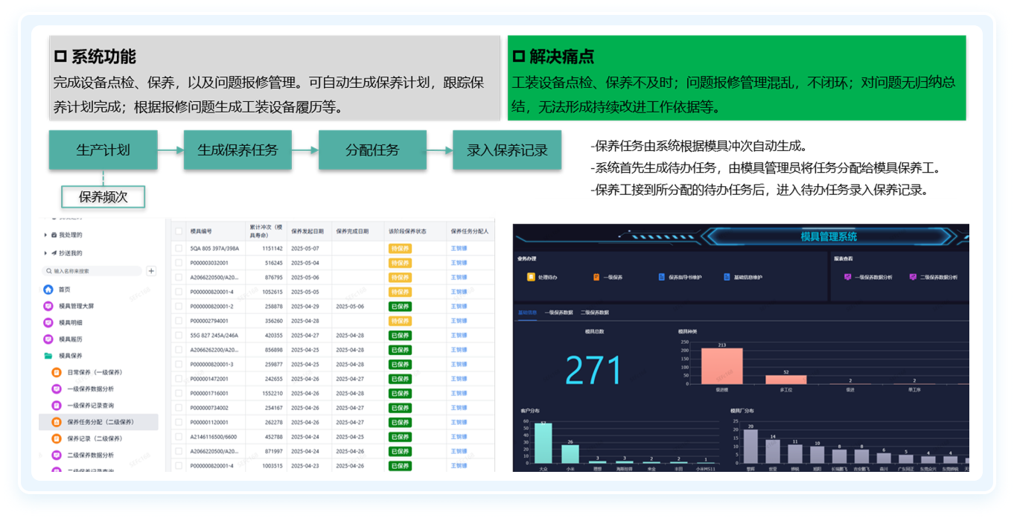Open 模具管理大屏 in the sidebar
The image size is (1014, 518).
click(x=76, y=306)
